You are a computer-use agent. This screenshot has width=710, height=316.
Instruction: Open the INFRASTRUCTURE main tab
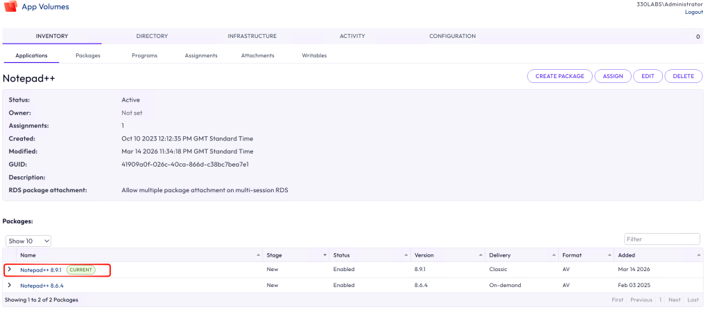pyautogui.click(x=252, y=36)
